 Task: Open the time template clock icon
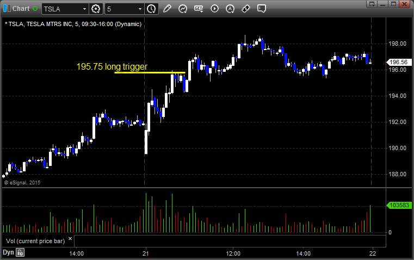(x=151, y=9)
